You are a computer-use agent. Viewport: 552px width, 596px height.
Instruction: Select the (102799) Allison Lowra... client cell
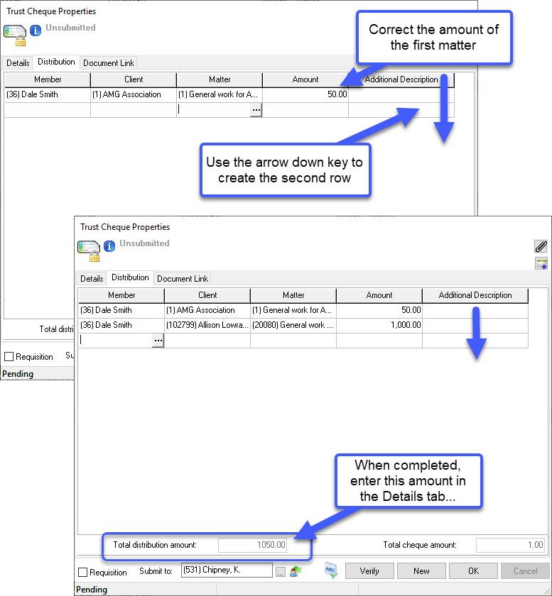pyautogui.click(x=207, y=325)
